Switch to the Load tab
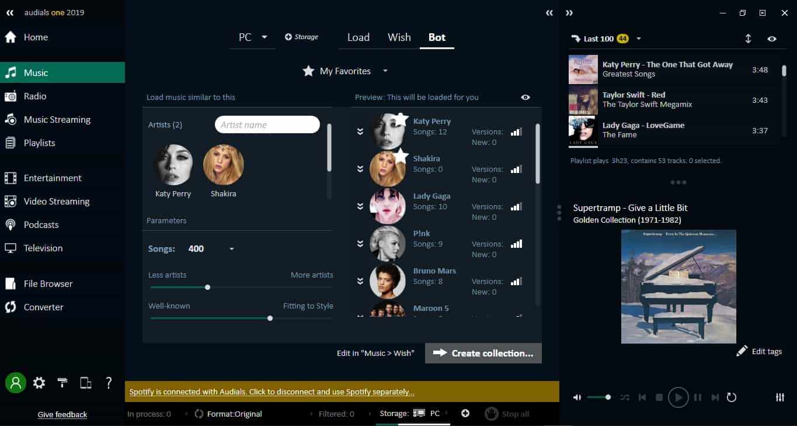The height and width of the screenshot is (426, 797). (359, 37)
